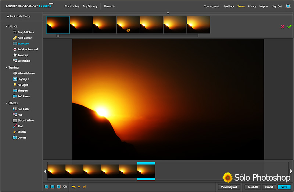The width and height of the screenshot is (294, 192).
Task: Cancel the edit with the red X
Action: [x=283, y=26]
